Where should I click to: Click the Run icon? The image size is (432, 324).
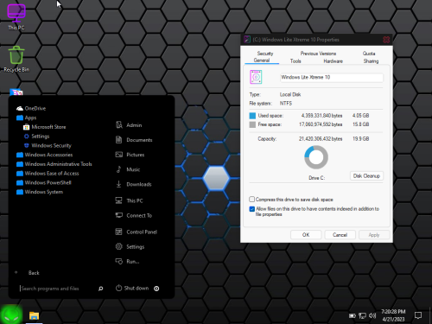pos(119,261)
